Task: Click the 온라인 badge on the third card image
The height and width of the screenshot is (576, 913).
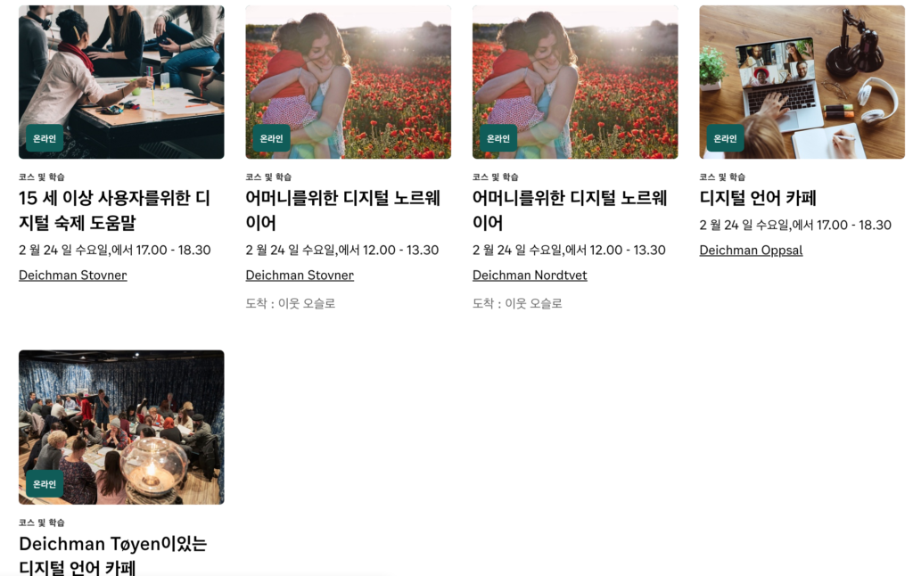Action: [498, 138]
